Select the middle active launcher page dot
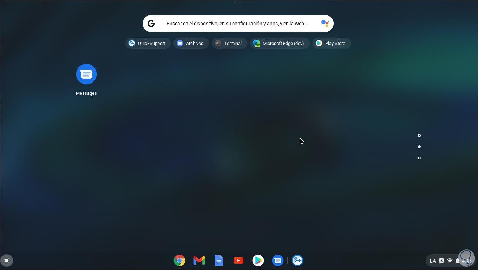This screenshot has height=270, width=478. pos(419,147)
